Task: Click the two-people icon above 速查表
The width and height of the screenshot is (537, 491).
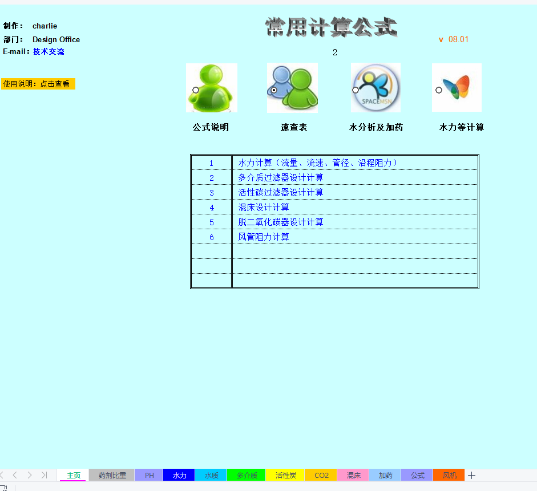Action: coord(293,88)
